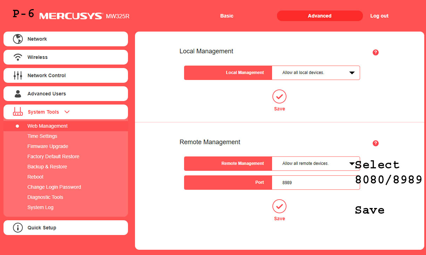Select the Advanced tab
Image resolution: width=426 pixels, height=255 pixels.
coord(319,16)
